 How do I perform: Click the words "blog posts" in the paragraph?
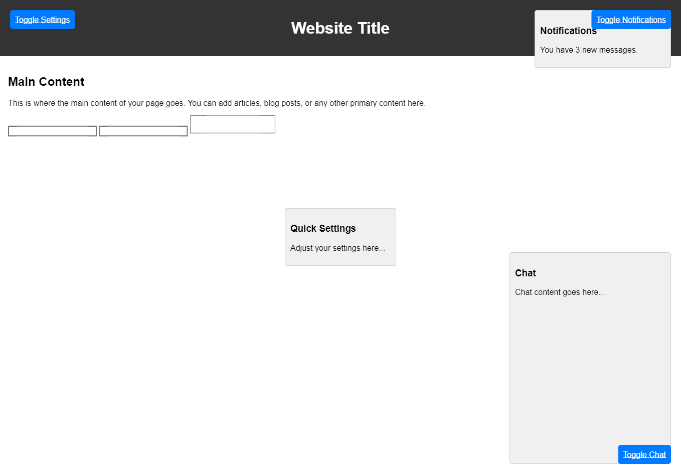coord(282,103)
